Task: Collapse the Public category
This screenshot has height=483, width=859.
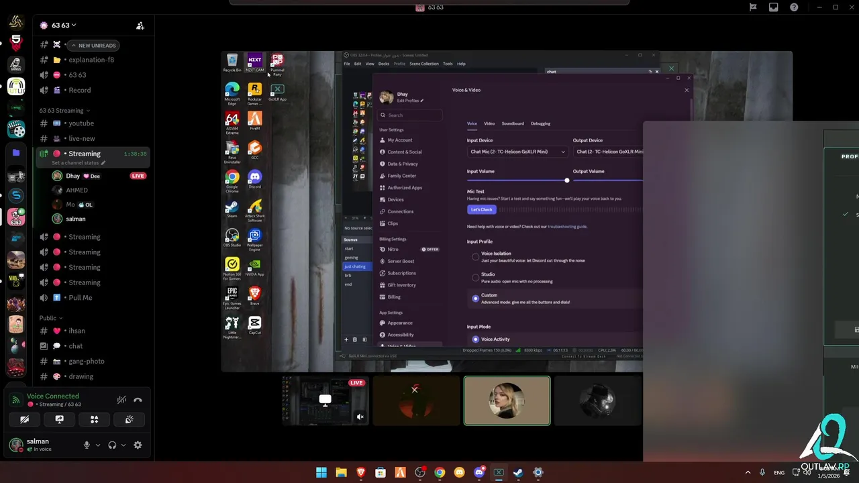Action: pos(50,318)
